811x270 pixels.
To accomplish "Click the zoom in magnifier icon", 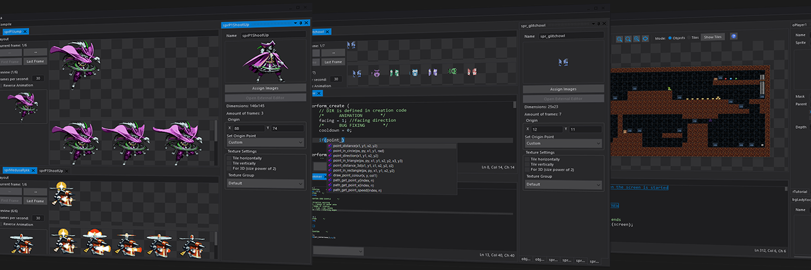I will [636, 39].
